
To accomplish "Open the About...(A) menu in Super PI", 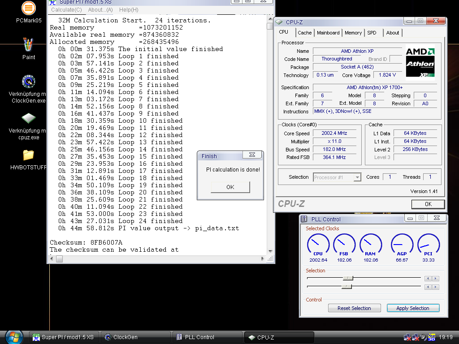I will pyautogui.click(x=100, y=10).
